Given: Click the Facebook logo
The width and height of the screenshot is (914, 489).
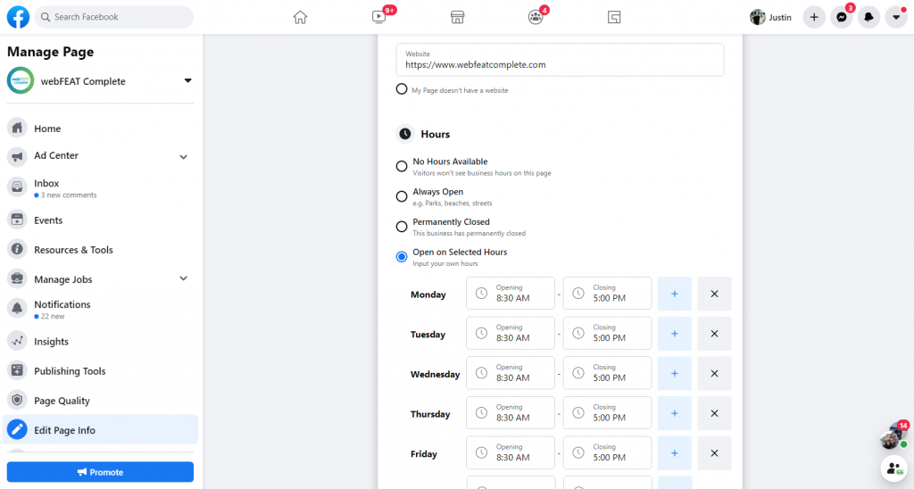Looking at the screenshot, I should coord(18,17).
